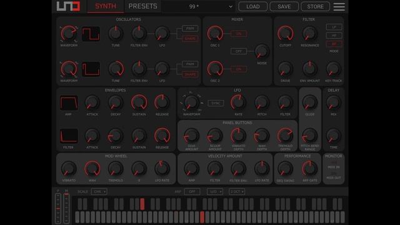Toggle SHAPE for oscillator 2
The width and height of the screenshot is (400, 225).
190,74
